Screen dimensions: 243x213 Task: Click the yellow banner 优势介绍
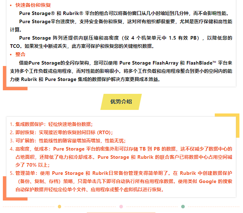click(x=121, y=102)
